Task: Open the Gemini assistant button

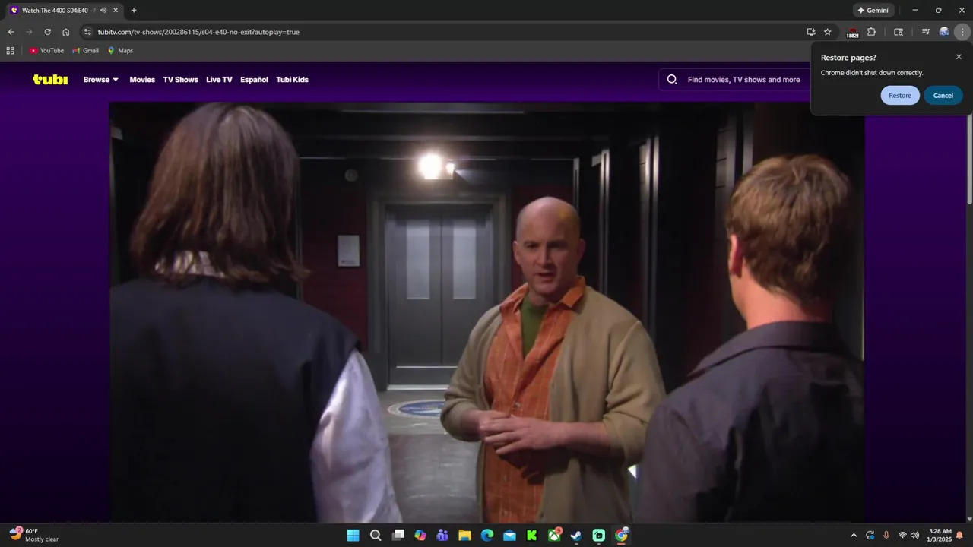Action: (x=873, y=10)
